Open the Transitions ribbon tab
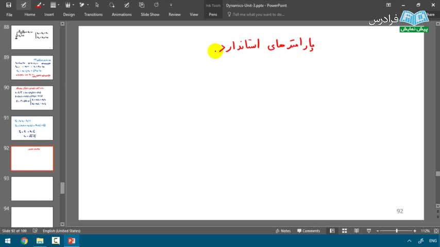Screen dimensions: 440x247 coord(93,14)
